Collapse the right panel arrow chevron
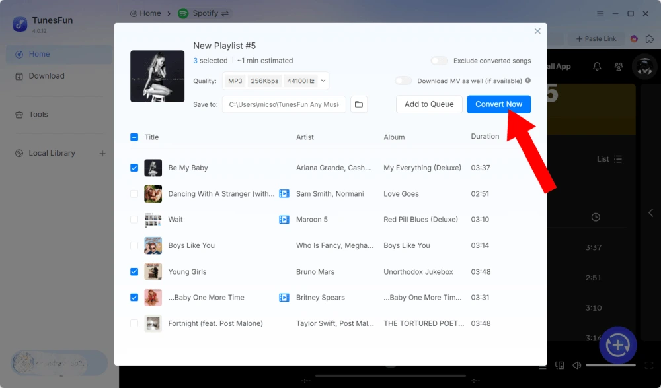 click(651, 213)
